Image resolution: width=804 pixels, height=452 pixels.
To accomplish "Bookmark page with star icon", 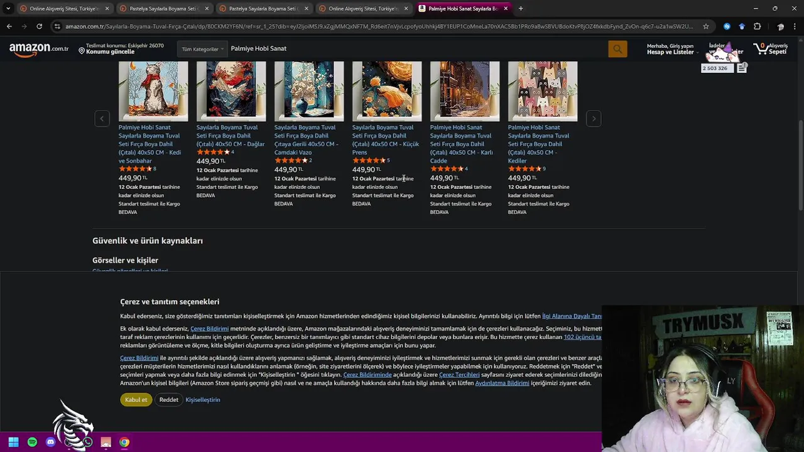I will [x=706, y=26].
